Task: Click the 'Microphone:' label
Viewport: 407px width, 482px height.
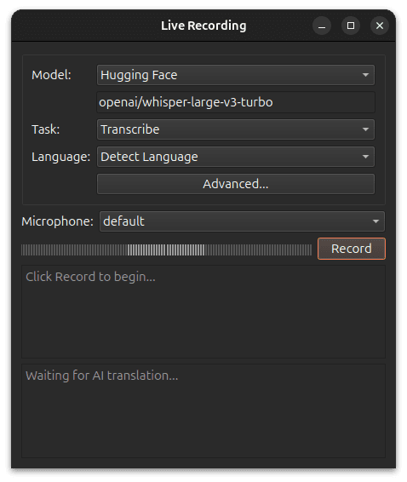Action: click(57, 221)
